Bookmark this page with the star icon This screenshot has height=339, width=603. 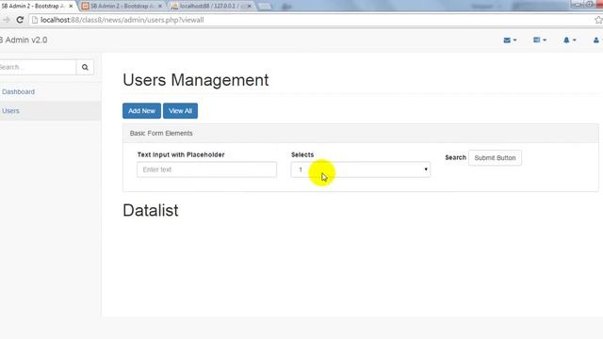click(598, 20)
